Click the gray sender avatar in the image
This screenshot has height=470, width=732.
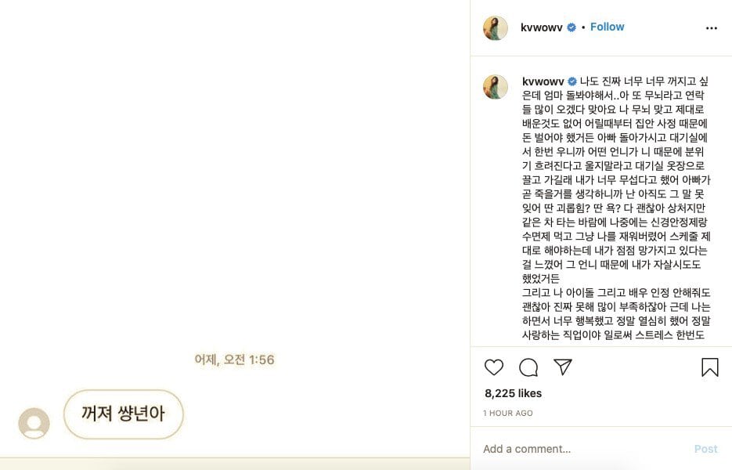[34, 423]
